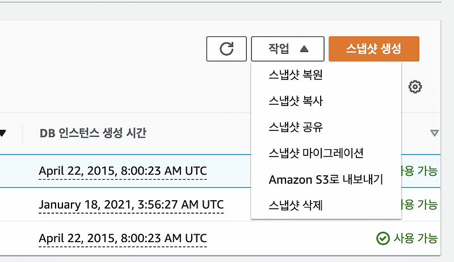The width and height of the screenshot is (454, 262).
Task: Click 사용 가능 status text in last row
Action: (x=415, y=239)
